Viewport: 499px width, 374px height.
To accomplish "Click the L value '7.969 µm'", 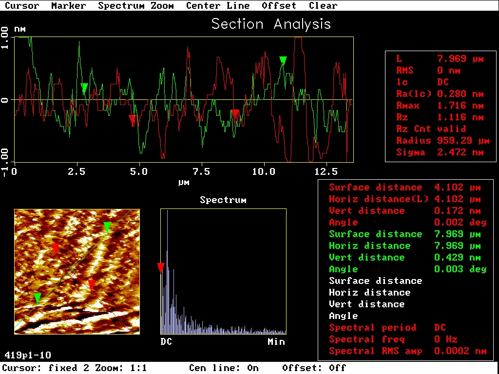I will [x=460, y=58].
